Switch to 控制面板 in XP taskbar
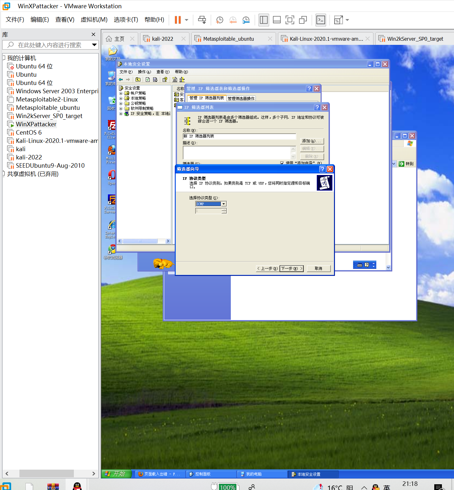This screenshot has width=454, height=490. pyautogui.click(x=211, y=474)
